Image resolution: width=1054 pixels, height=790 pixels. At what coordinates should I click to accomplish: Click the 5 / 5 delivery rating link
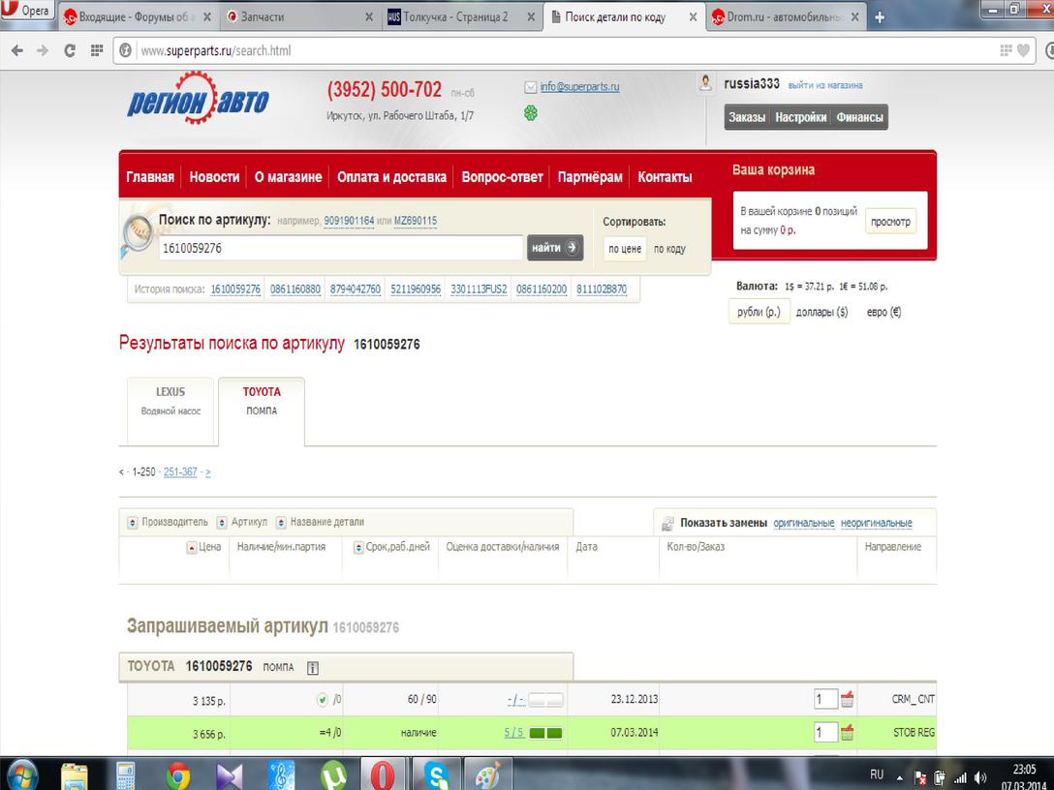(x=513, y=733)
